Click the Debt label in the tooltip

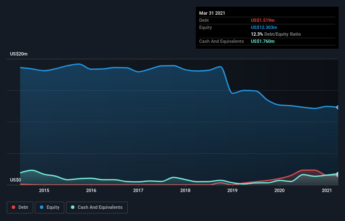point(204,20)
